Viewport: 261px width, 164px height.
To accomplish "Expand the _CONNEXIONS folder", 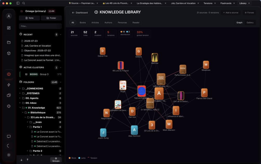I will click(x=20, y=89).
